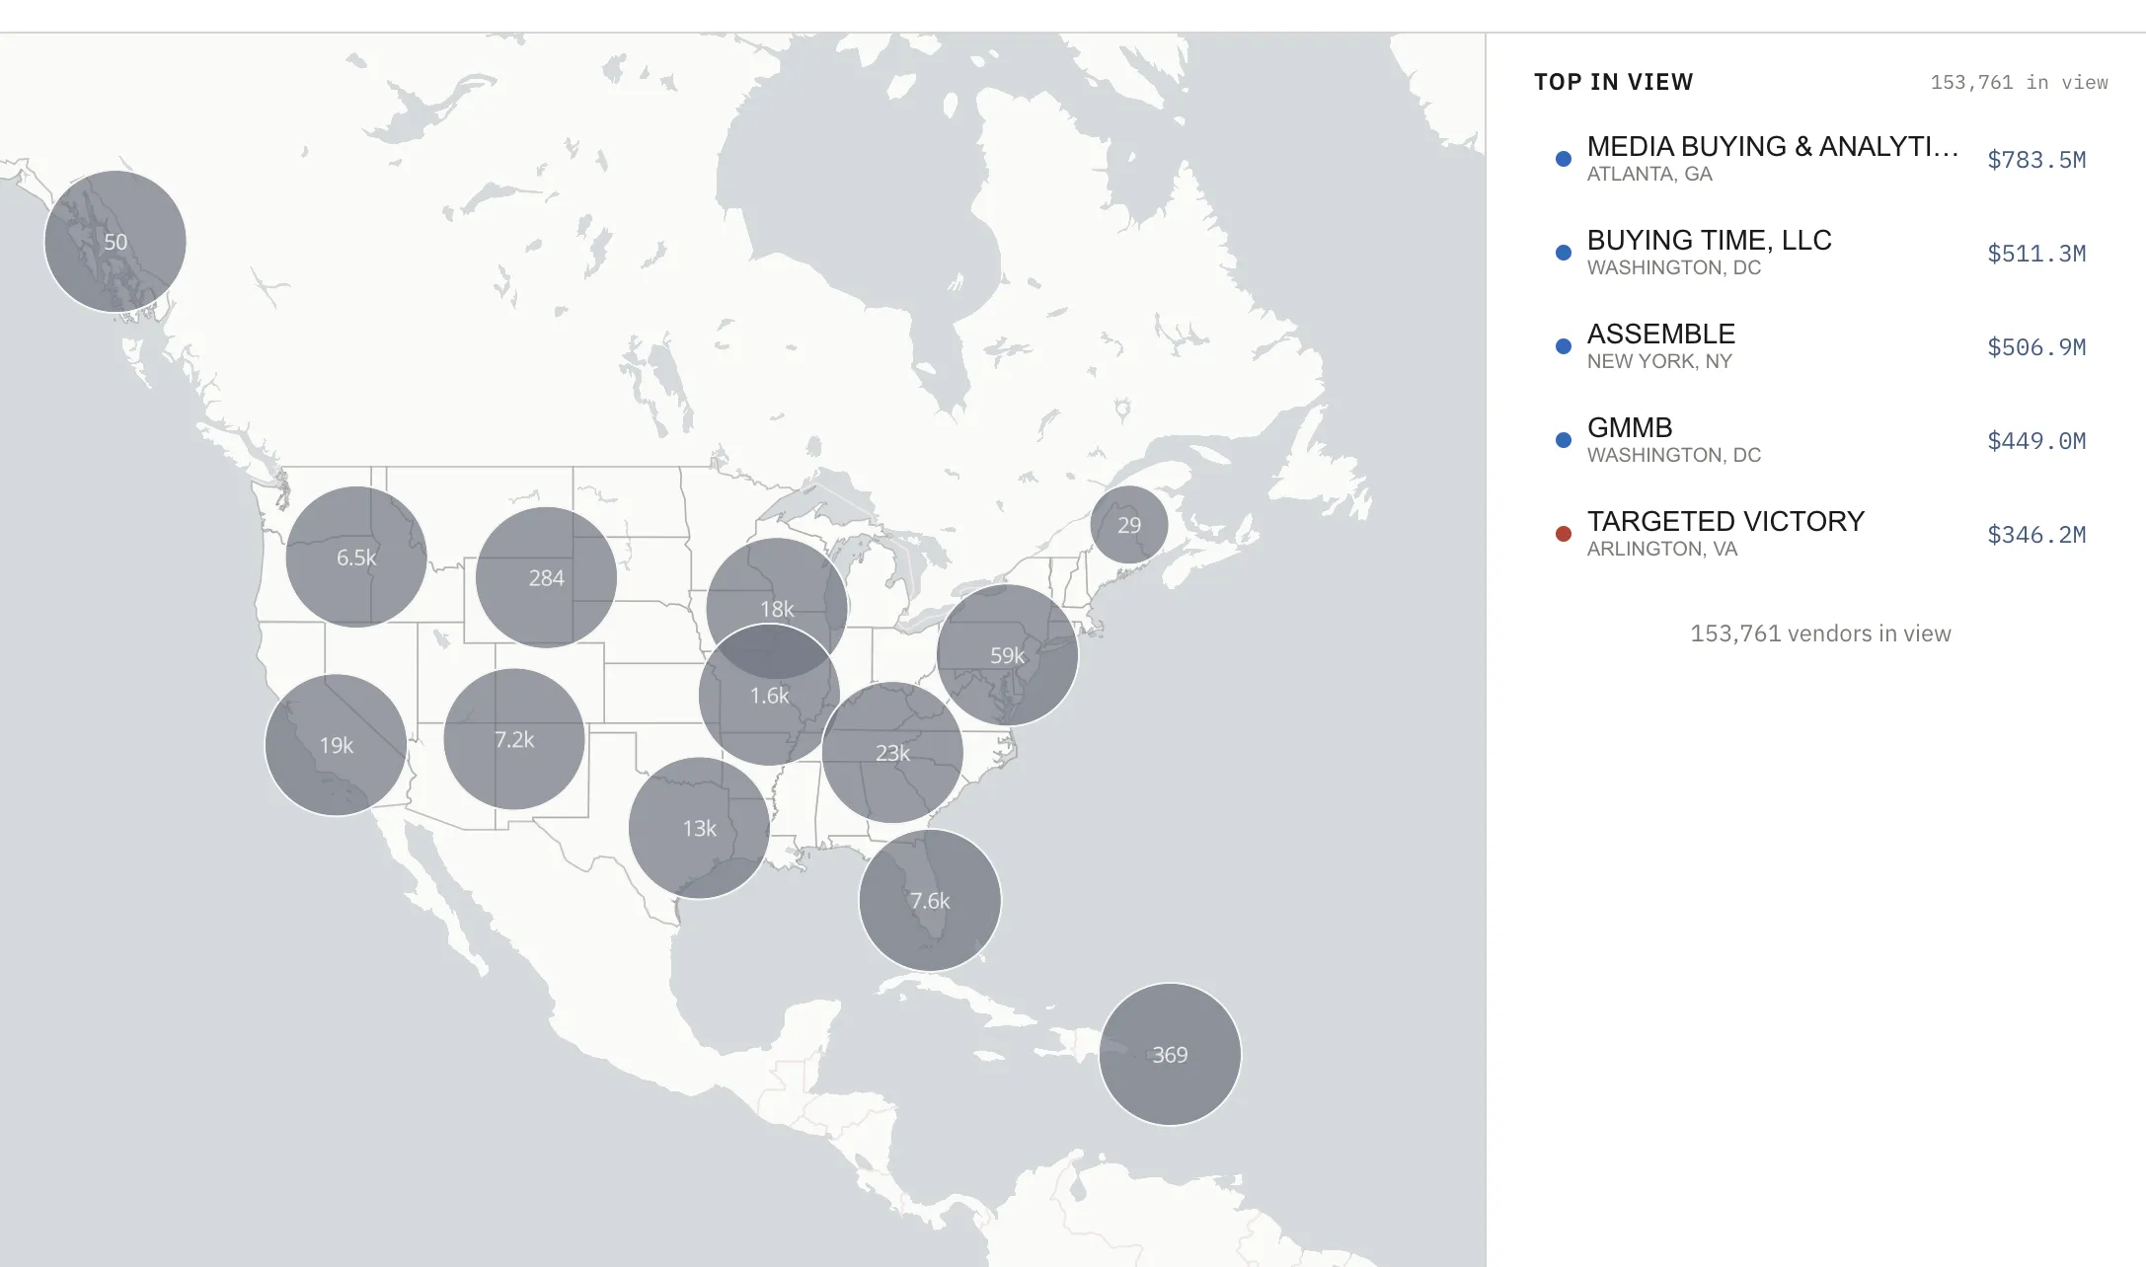Select the small 29 cluster near Maine
This screenshot has width=2146, height=1267.
[x=1128, y=525]
